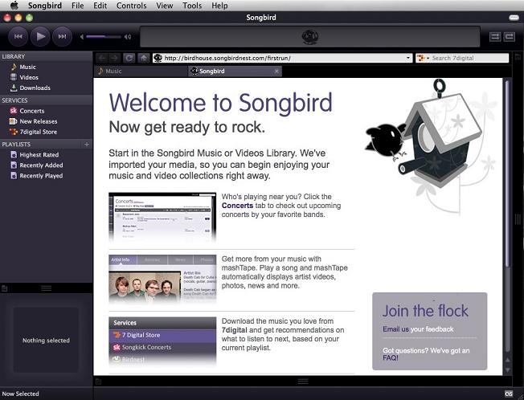Viewport: 524px width, 400px height.
Task: Open New Releases service
Action: coord(38,121)
